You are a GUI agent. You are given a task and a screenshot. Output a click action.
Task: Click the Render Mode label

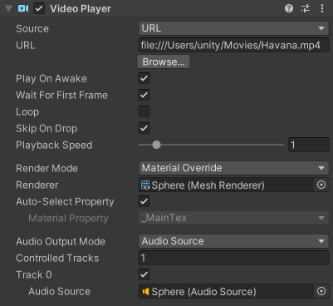47,168
